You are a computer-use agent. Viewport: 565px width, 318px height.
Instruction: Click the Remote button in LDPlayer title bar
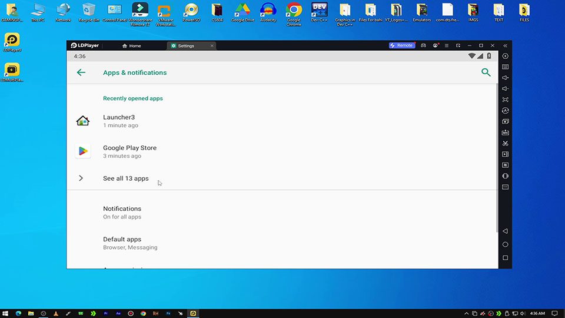(x=401, y=45)
